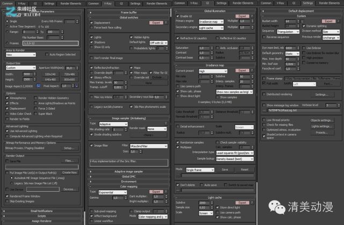This screenshot has width=344, height=225.
Task: Uncheck Atmospherics in Options
Action: pyautogui.click(x=7, y=98)
